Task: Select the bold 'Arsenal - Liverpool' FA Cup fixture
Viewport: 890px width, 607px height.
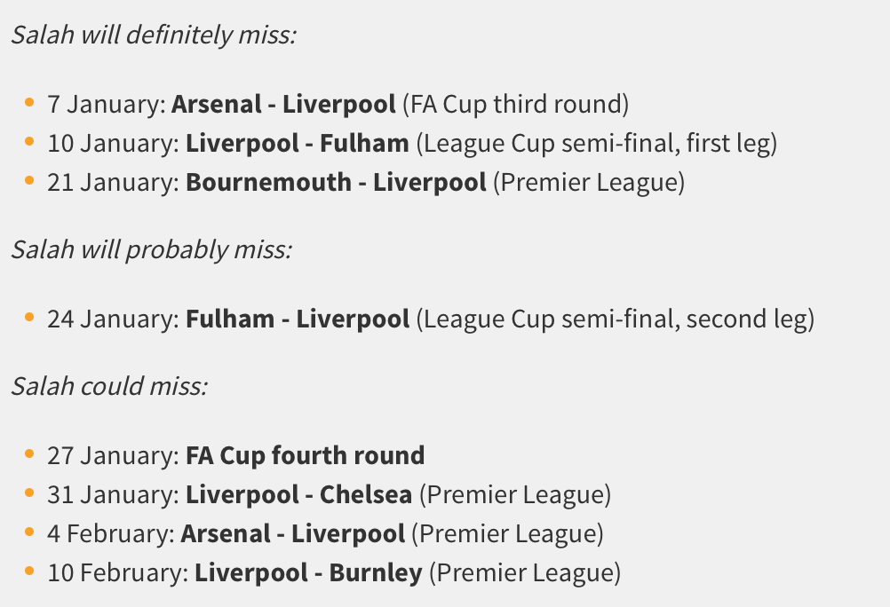Action: tap(283, 105)
